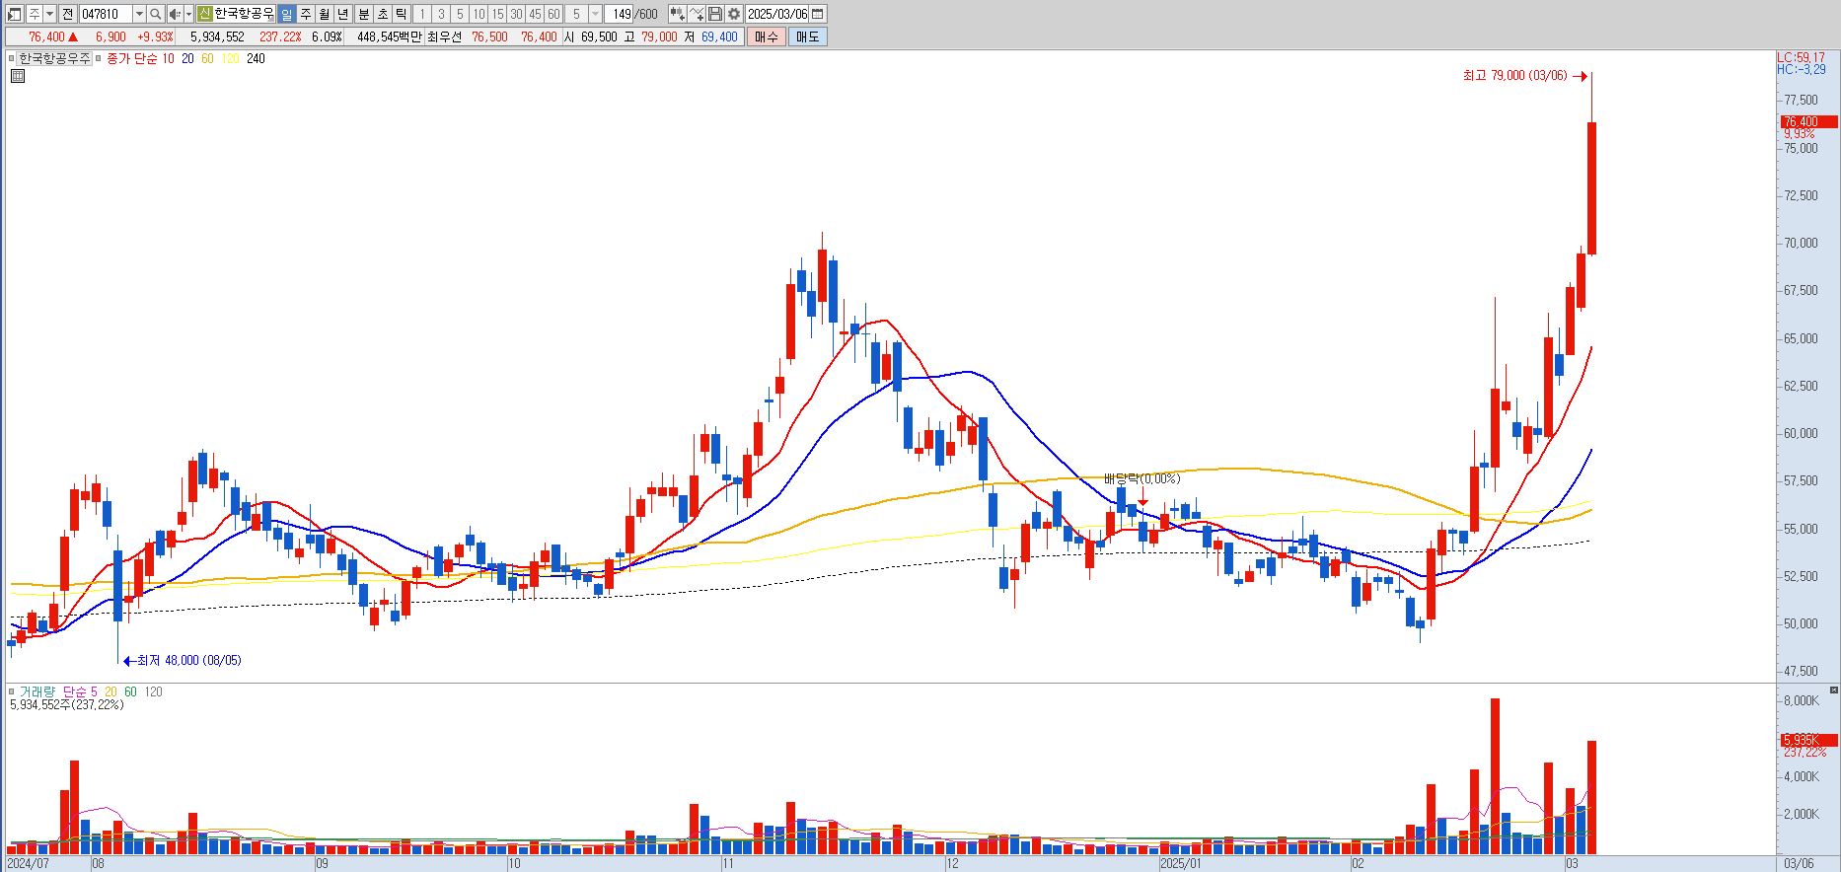Select the 60 interval preset
The width and height of the screenshot is (1841, 872).
tap(553, 14)
